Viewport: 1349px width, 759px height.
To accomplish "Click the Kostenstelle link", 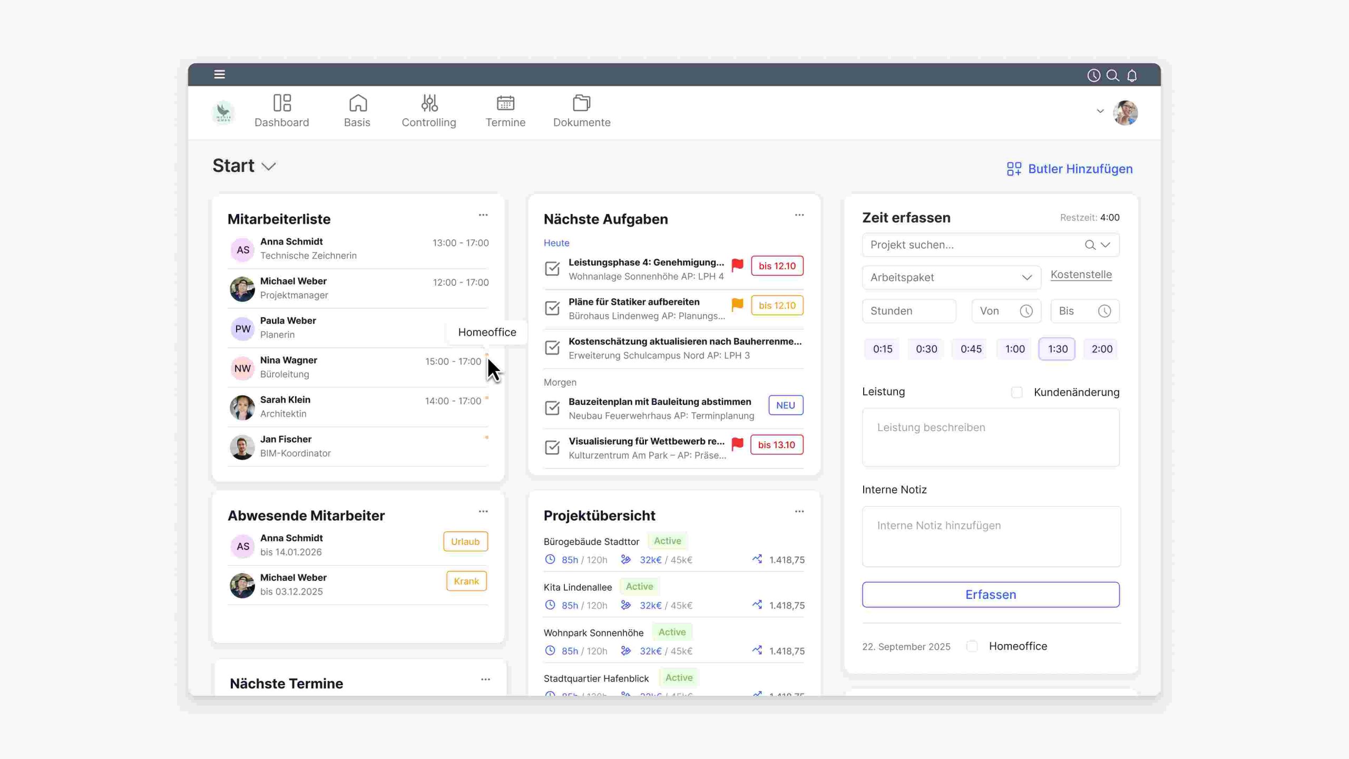I will [x=1081, y=275].
